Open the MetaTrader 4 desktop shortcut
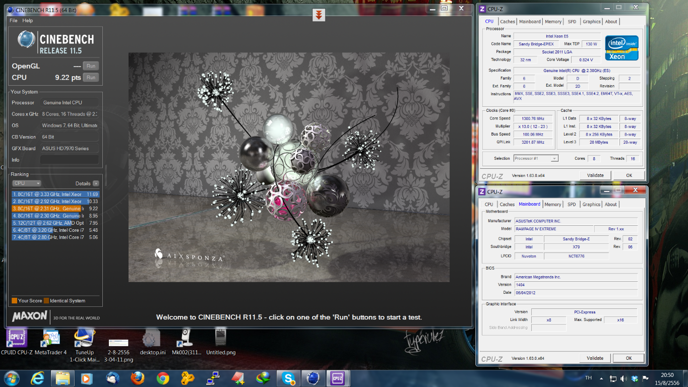 50,338
